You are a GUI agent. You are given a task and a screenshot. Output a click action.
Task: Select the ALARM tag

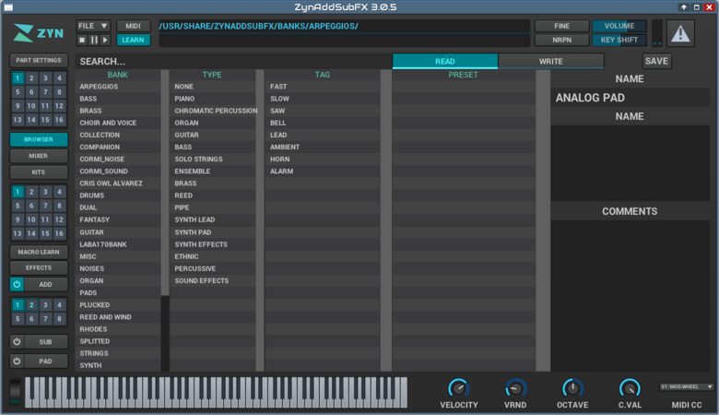[x=323, y=171]
